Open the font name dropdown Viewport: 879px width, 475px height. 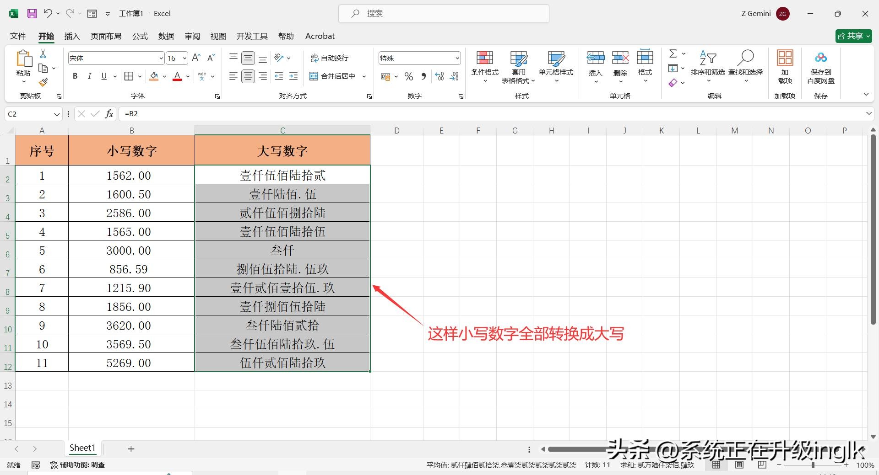pos(161,59)
